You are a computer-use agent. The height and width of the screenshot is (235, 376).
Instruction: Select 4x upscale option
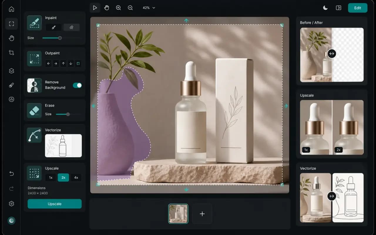(76, 177)
